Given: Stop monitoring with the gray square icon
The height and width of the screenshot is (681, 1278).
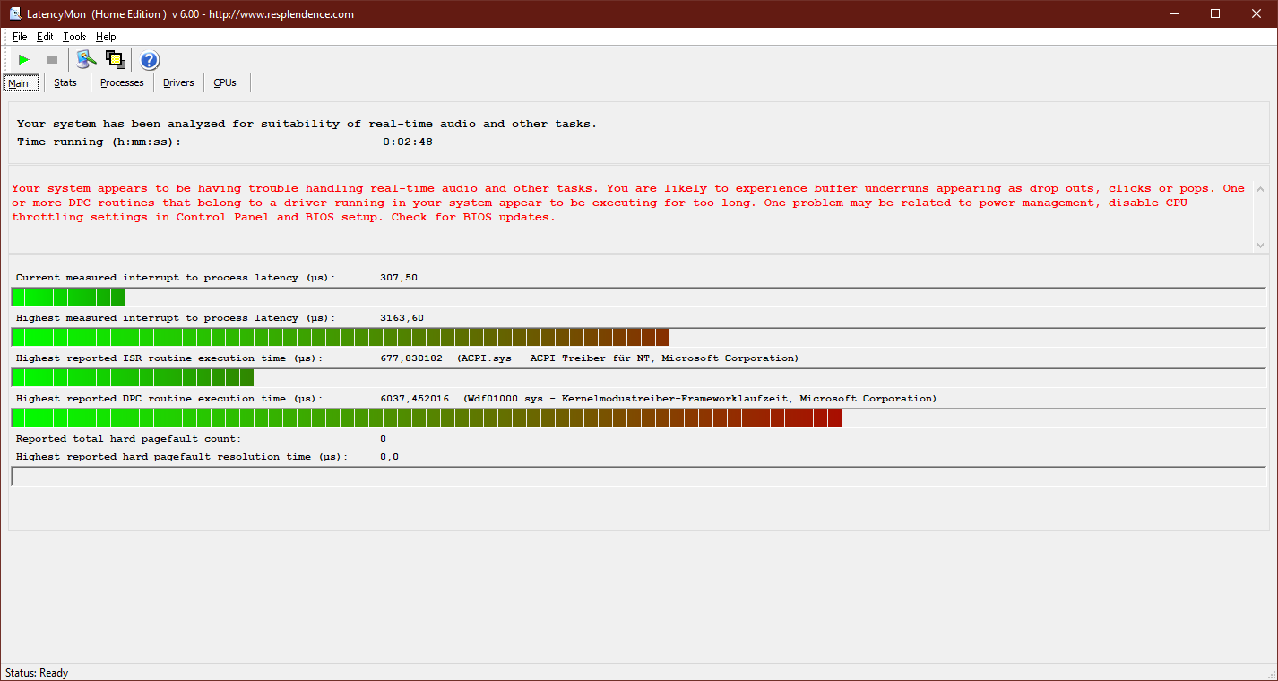Looking at the screenshot, I should point(52,60).
